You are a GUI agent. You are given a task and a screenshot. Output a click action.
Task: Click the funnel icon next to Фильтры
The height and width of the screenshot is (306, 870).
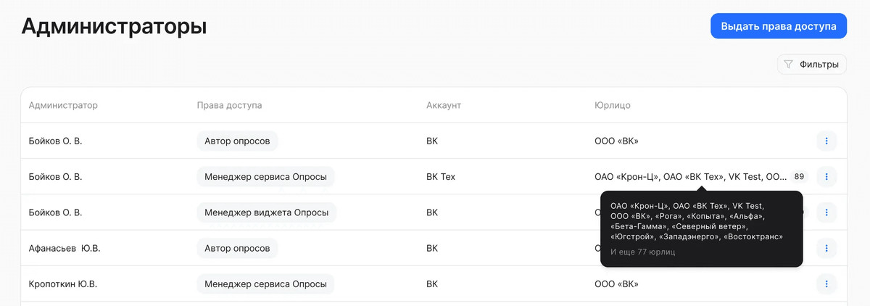point(789,65)
